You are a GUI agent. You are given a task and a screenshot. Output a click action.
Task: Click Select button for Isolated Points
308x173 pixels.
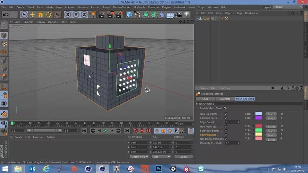pyautogui.click(x=271, y=114)
